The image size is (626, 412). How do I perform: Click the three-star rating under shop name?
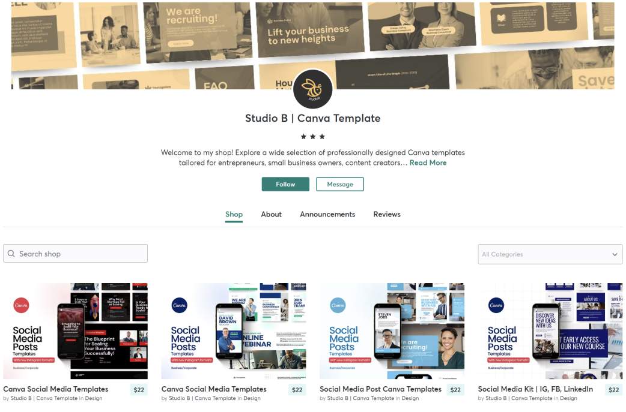coord(312,137)
